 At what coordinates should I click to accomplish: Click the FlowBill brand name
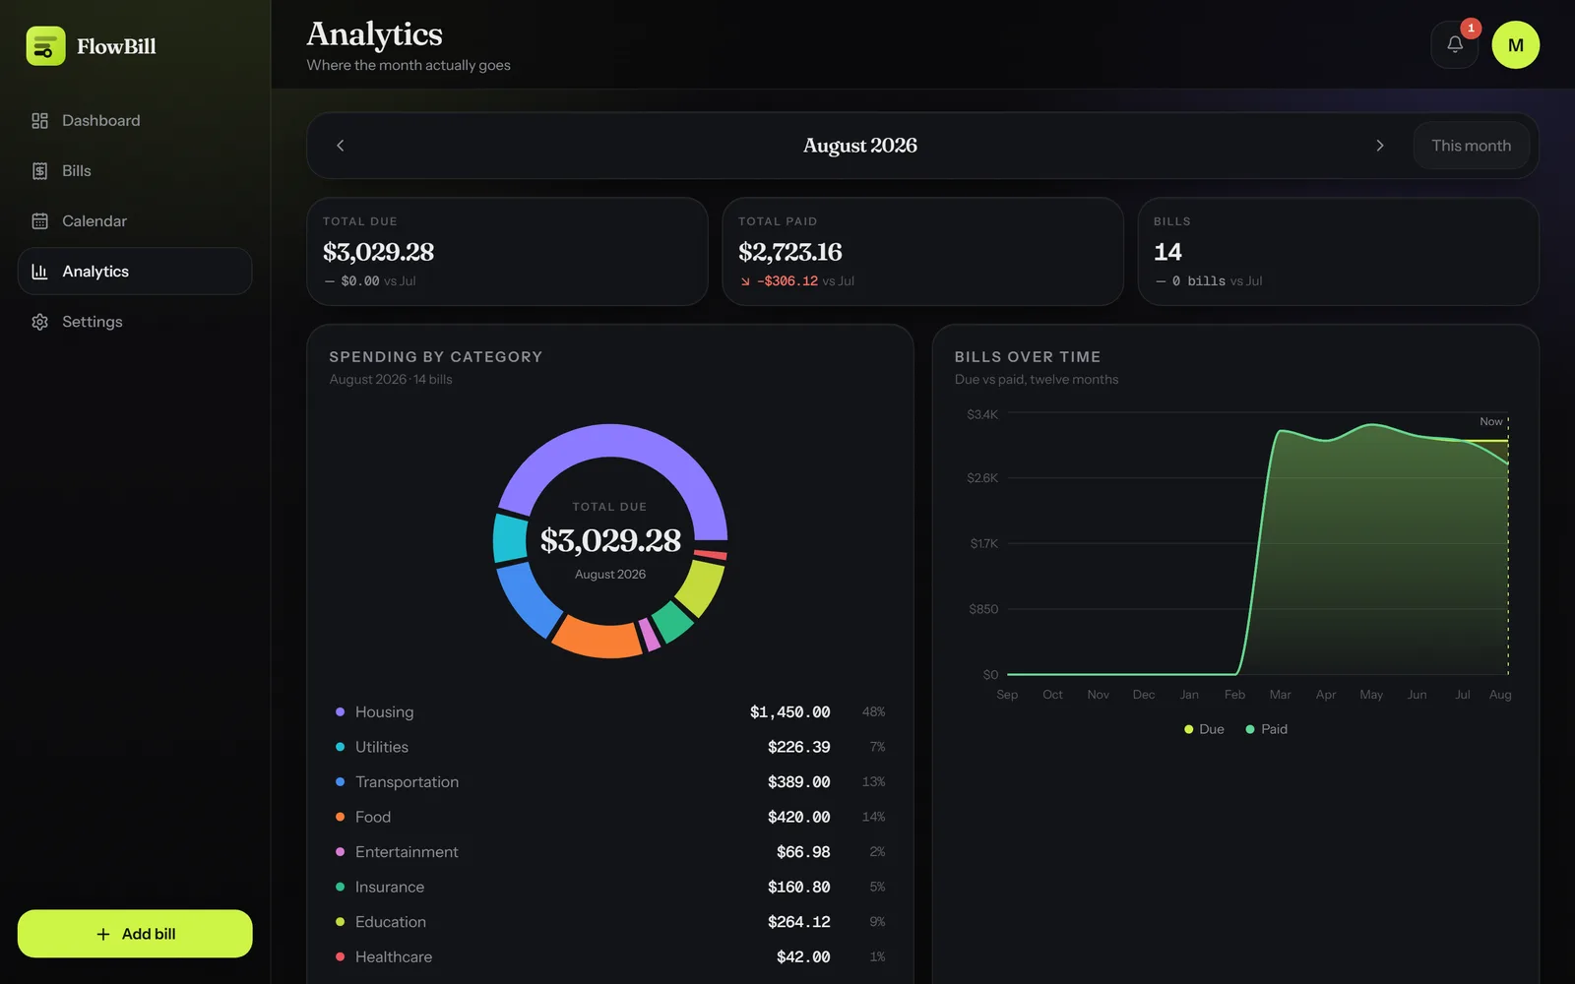click(116, 46)
